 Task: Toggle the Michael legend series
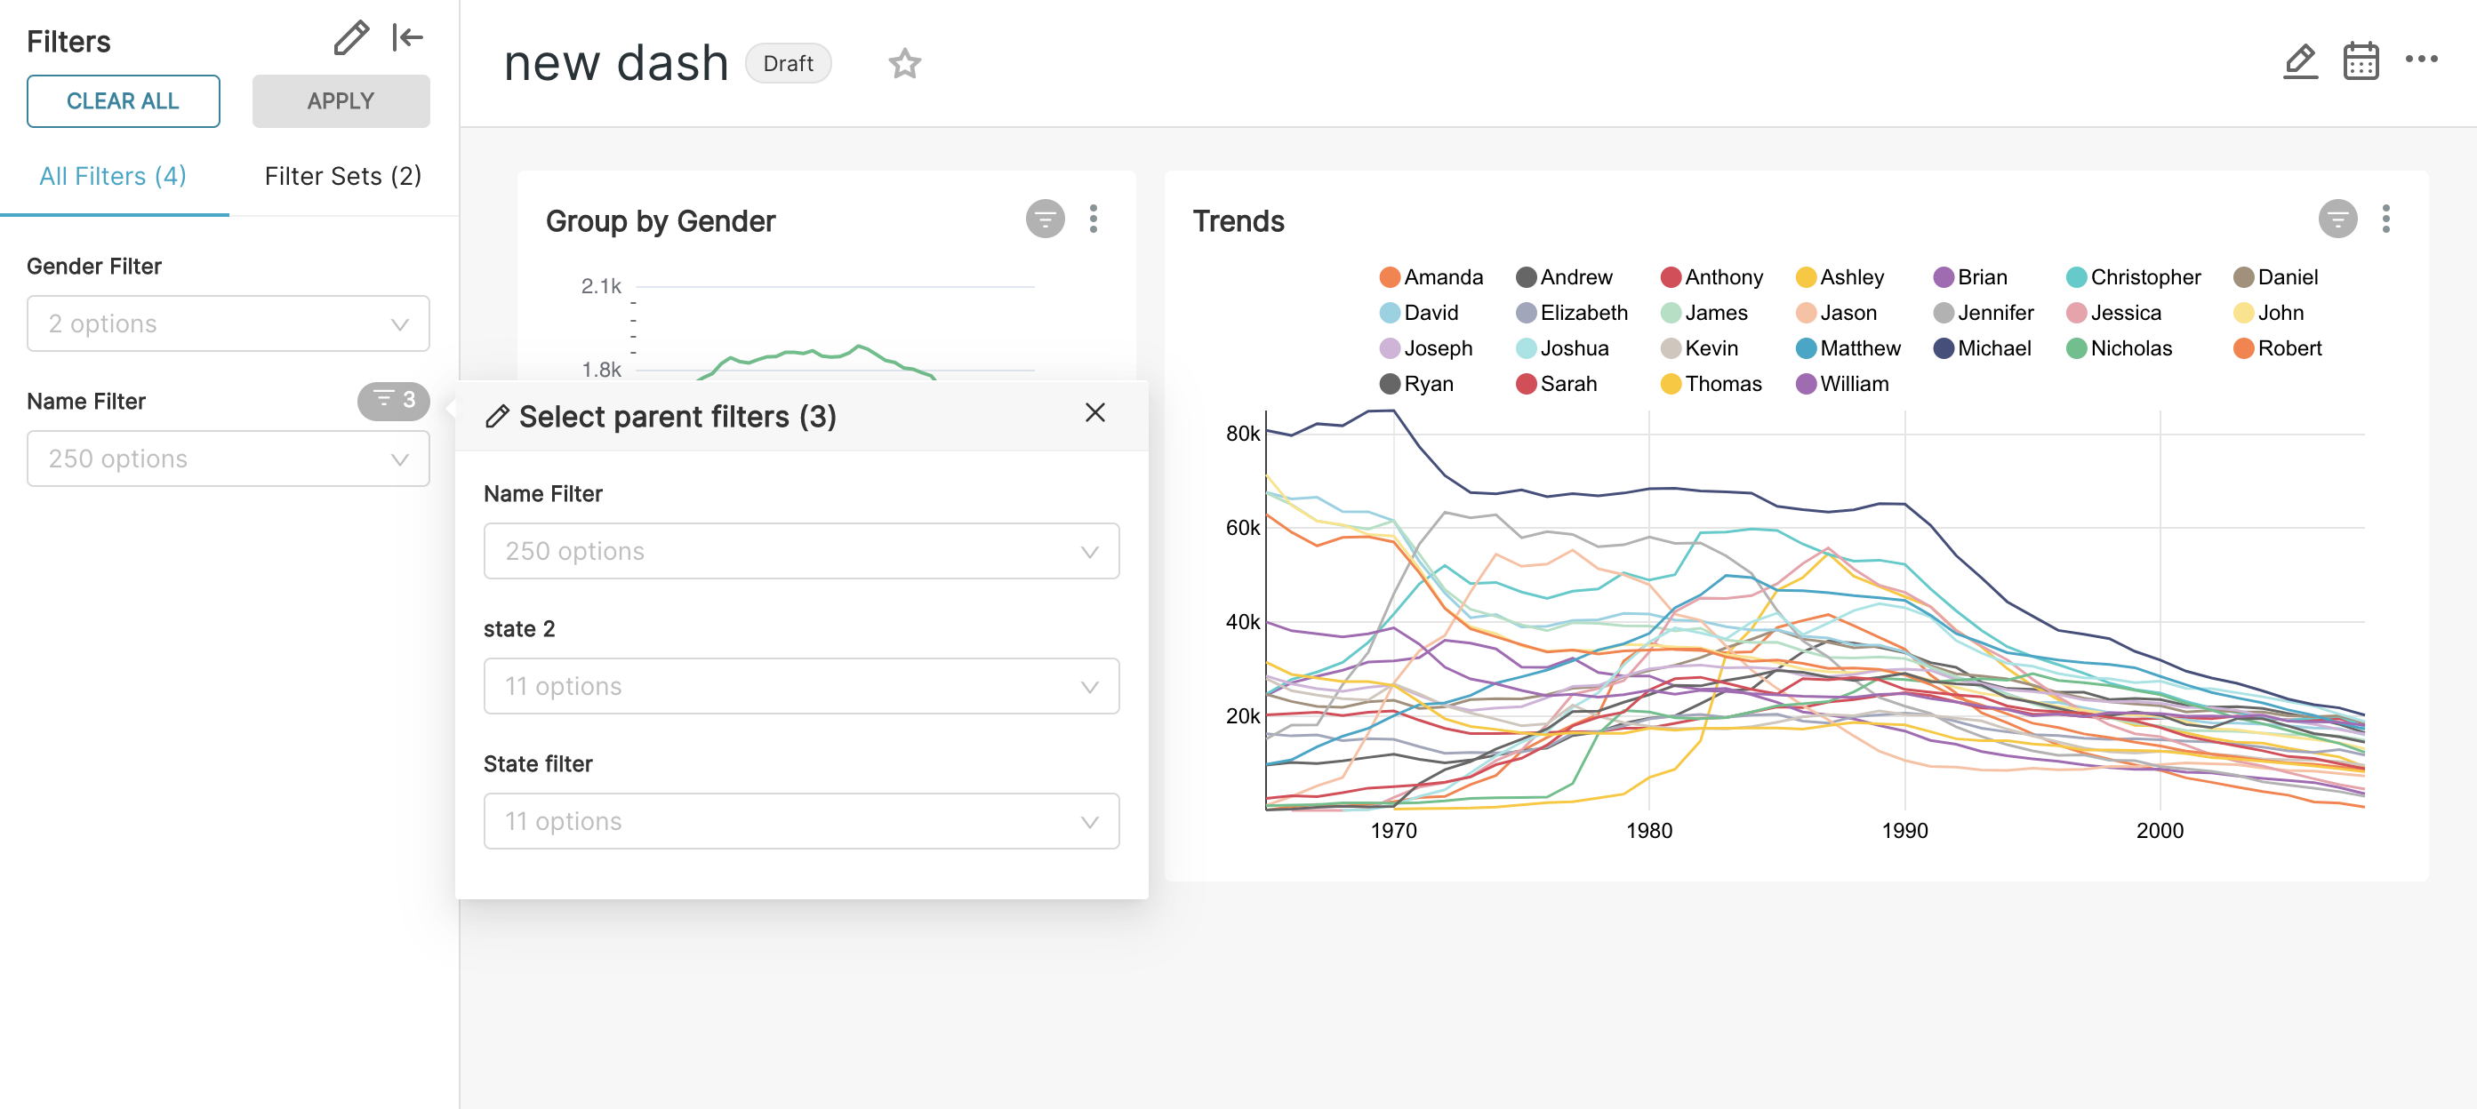[1982, 347]
